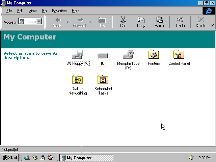
Task: Click Show Desktop in Quick Launch
Action: (43, 158)
